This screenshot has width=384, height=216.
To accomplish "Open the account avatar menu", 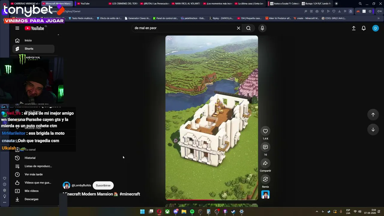I will [x=376, y=28].
